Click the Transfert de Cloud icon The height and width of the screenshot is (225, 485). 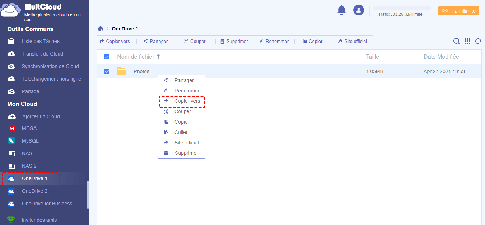[11, 54]
